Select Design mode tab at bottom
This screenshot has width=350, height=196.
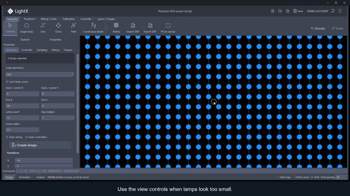pos(9,177)
